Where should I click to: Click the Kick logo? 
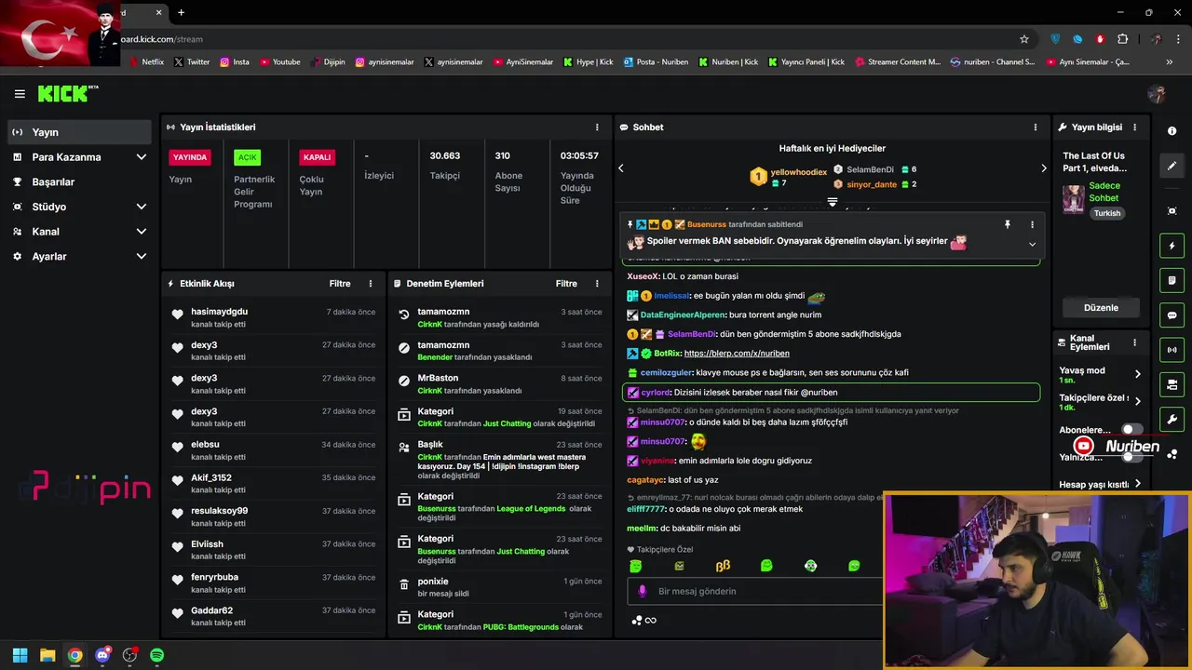[x=67, y=93]
